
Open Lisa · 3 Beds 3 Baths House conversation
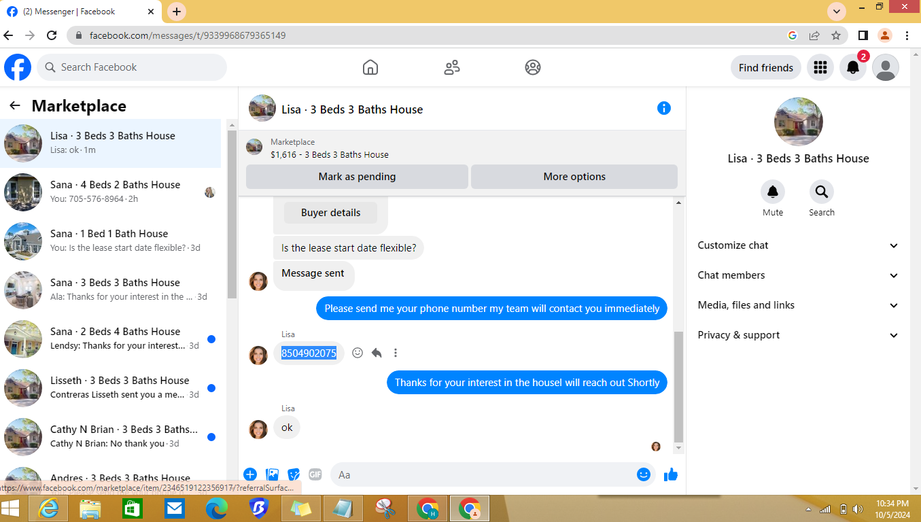pyautogui.click(x=111, y=143)
